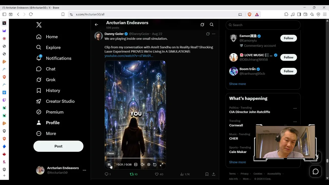Go back with the profile header arrow
Viewport: 329px width, 185px height.
pyautogui.click(x=96, y=25)
